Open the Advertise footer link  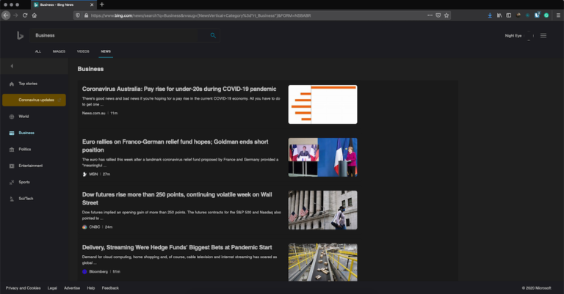pyautogui.click(x=72, y=288)
